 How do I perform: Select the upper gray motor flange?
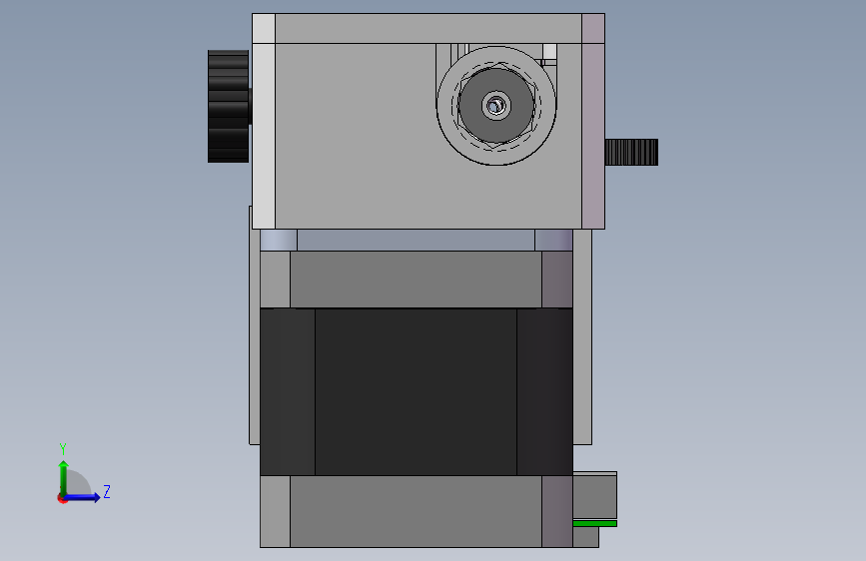click(x=416, y=279)
